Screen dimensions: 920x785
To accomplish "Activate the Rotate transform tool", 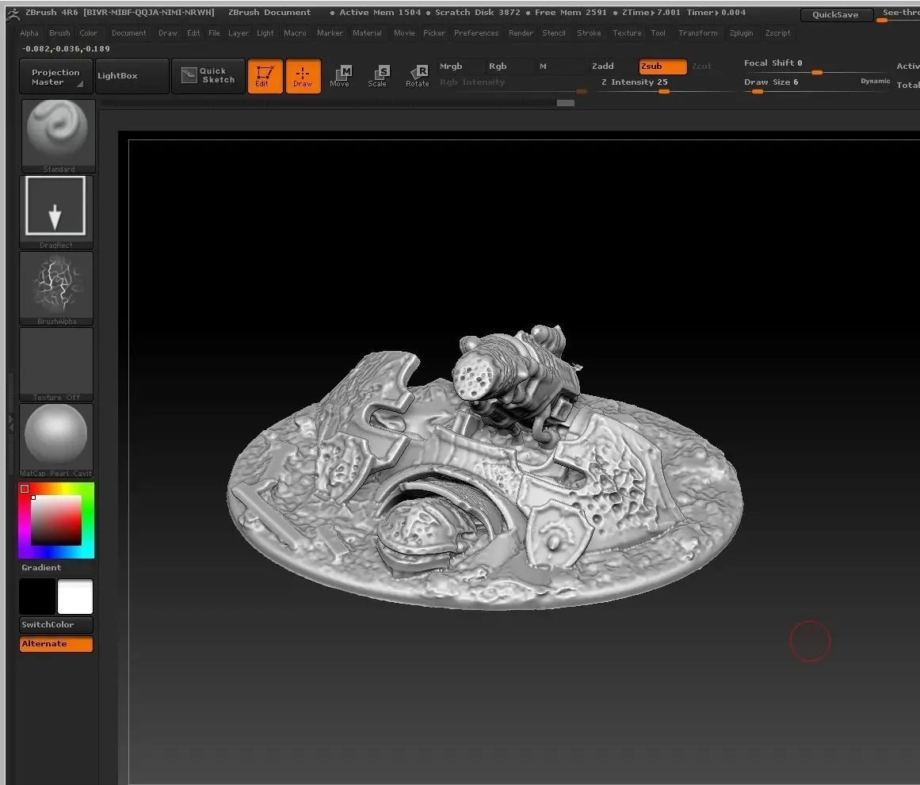I will coord(417,76).
